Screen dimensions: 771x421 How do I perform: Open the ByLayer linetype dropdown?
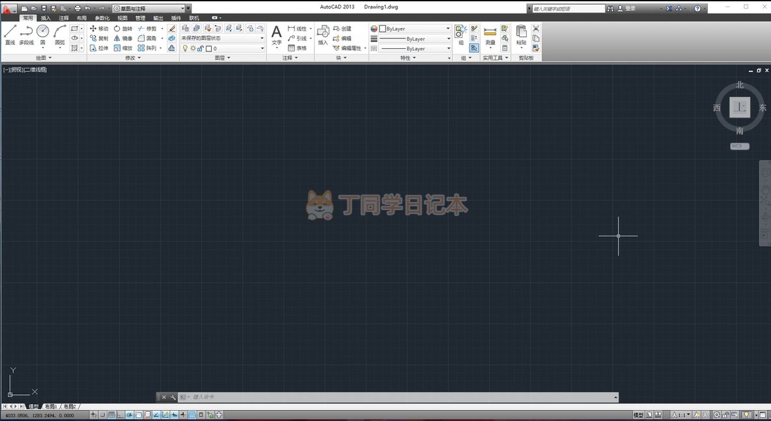pyautogui.click(x=415, y=48)
